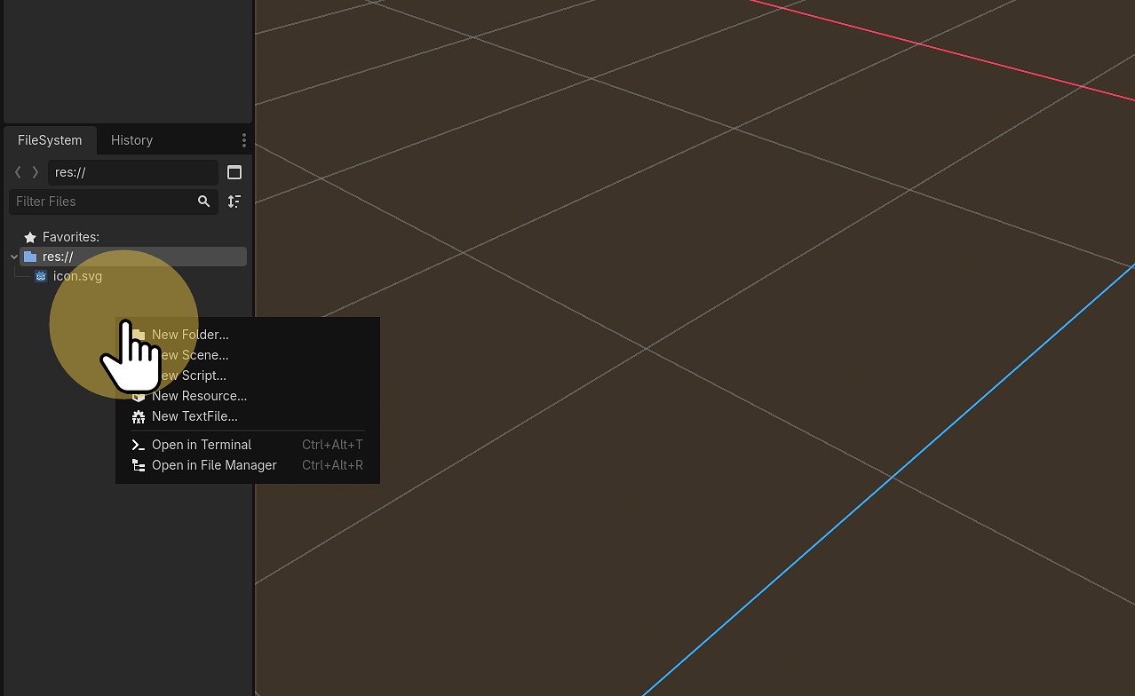Click inside the Filter Files field
Screen dimensions: 1135x696
click(98, 202)
